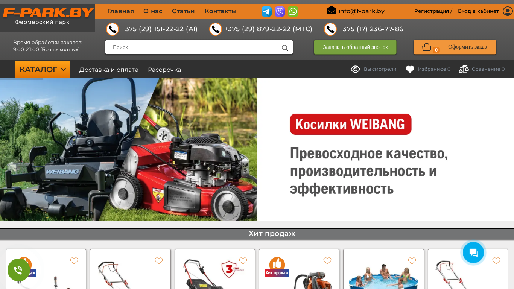Click the Регистрация link

(432, 11)
